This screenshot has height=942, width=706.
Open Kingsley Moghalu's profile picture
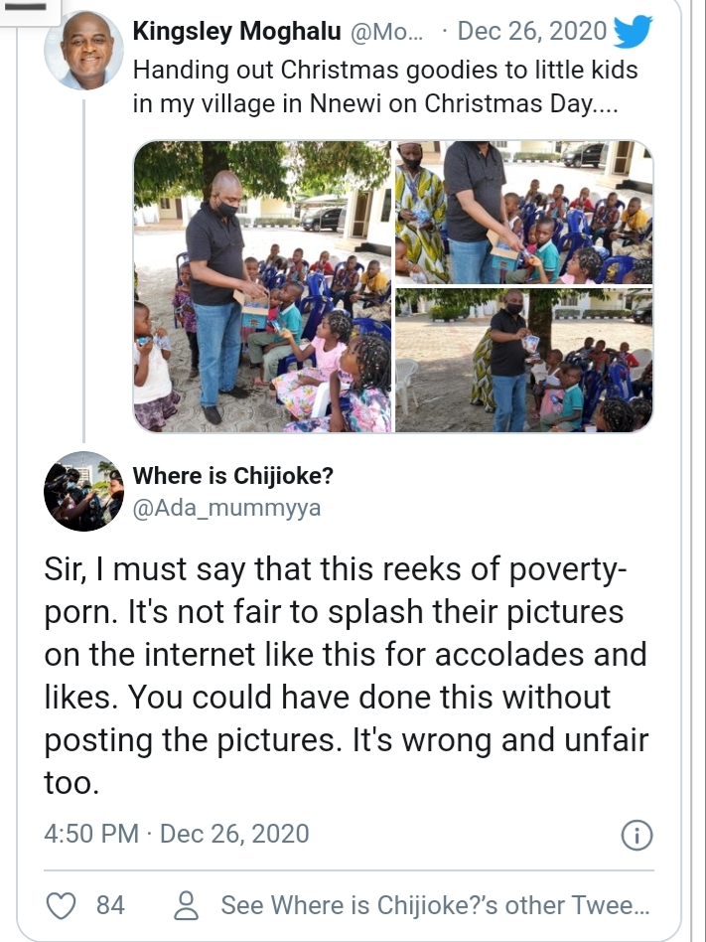pyautogui.click(x=83, y=51)
